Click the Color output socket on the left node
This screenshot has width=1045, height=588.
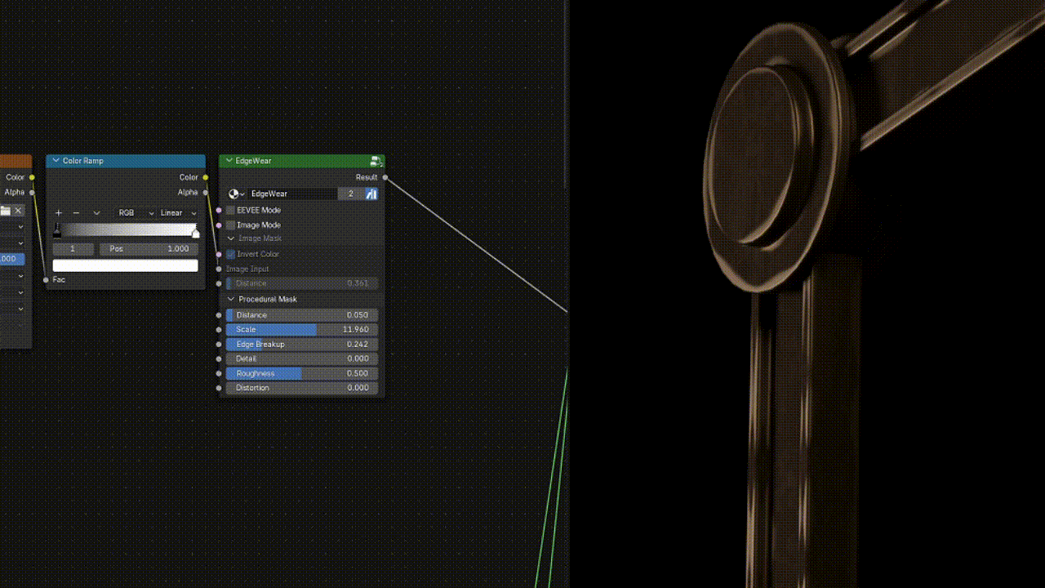(32, 177)
